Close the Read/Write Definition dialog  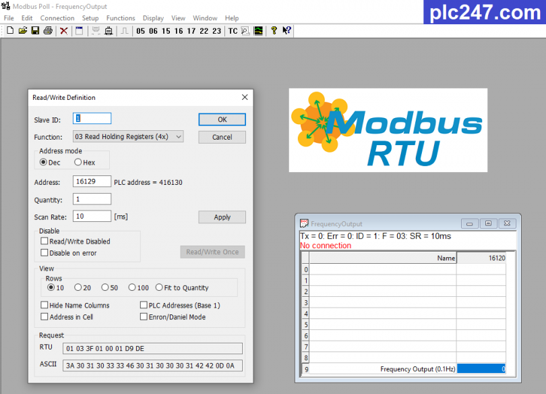[x=245, y=97]
